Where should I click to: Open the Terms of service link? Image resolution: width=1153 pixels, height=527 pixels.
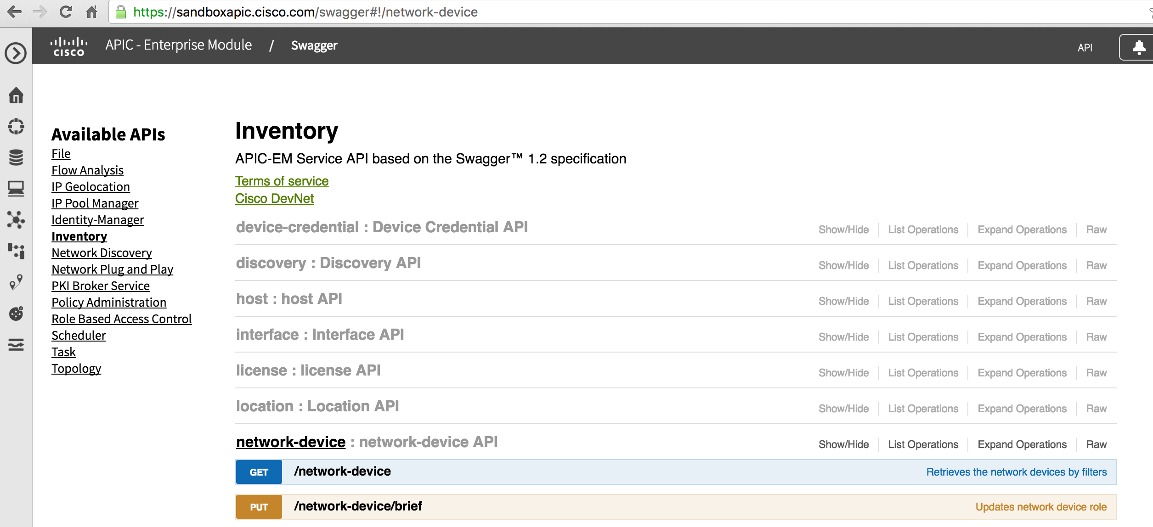[x=282, y=181]
